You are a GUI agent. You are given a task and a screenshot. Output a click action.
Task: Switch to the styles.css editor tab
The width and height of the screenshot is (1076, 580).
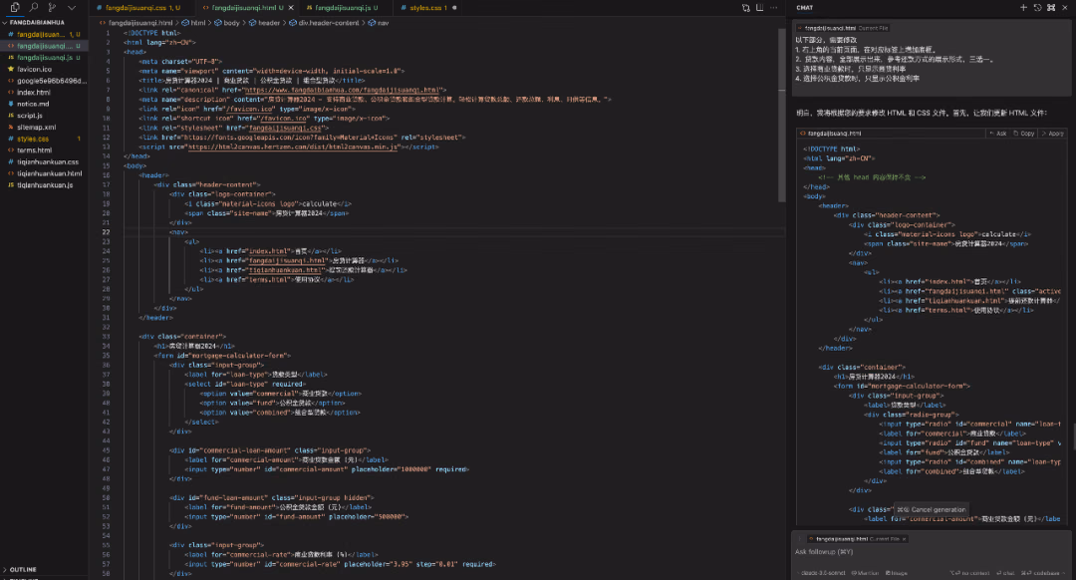[428, 8]
